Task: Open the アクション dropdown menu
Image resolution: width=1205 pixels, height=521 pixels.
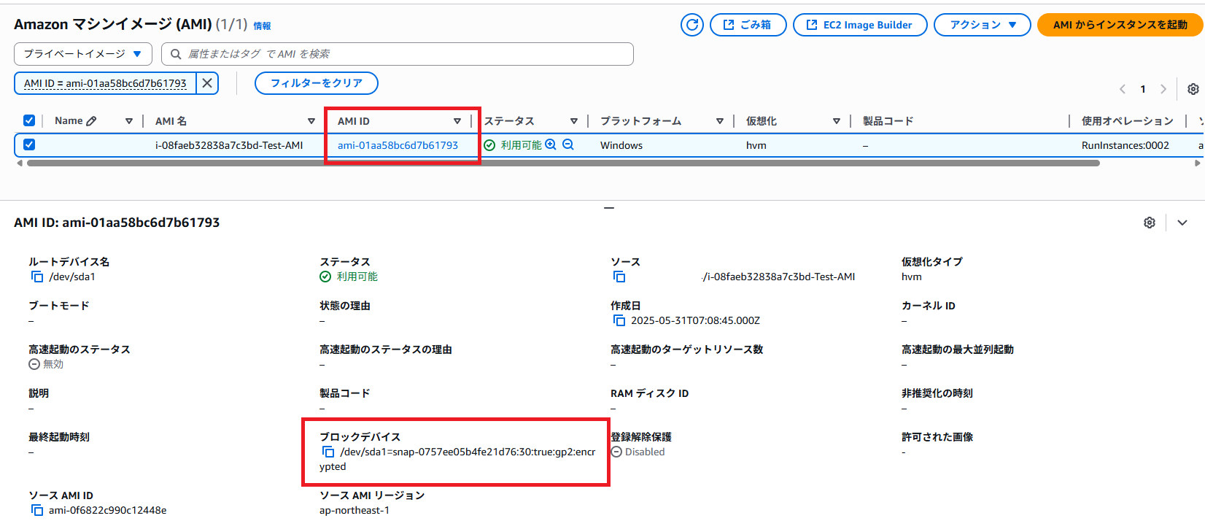Action: point(982,25)
